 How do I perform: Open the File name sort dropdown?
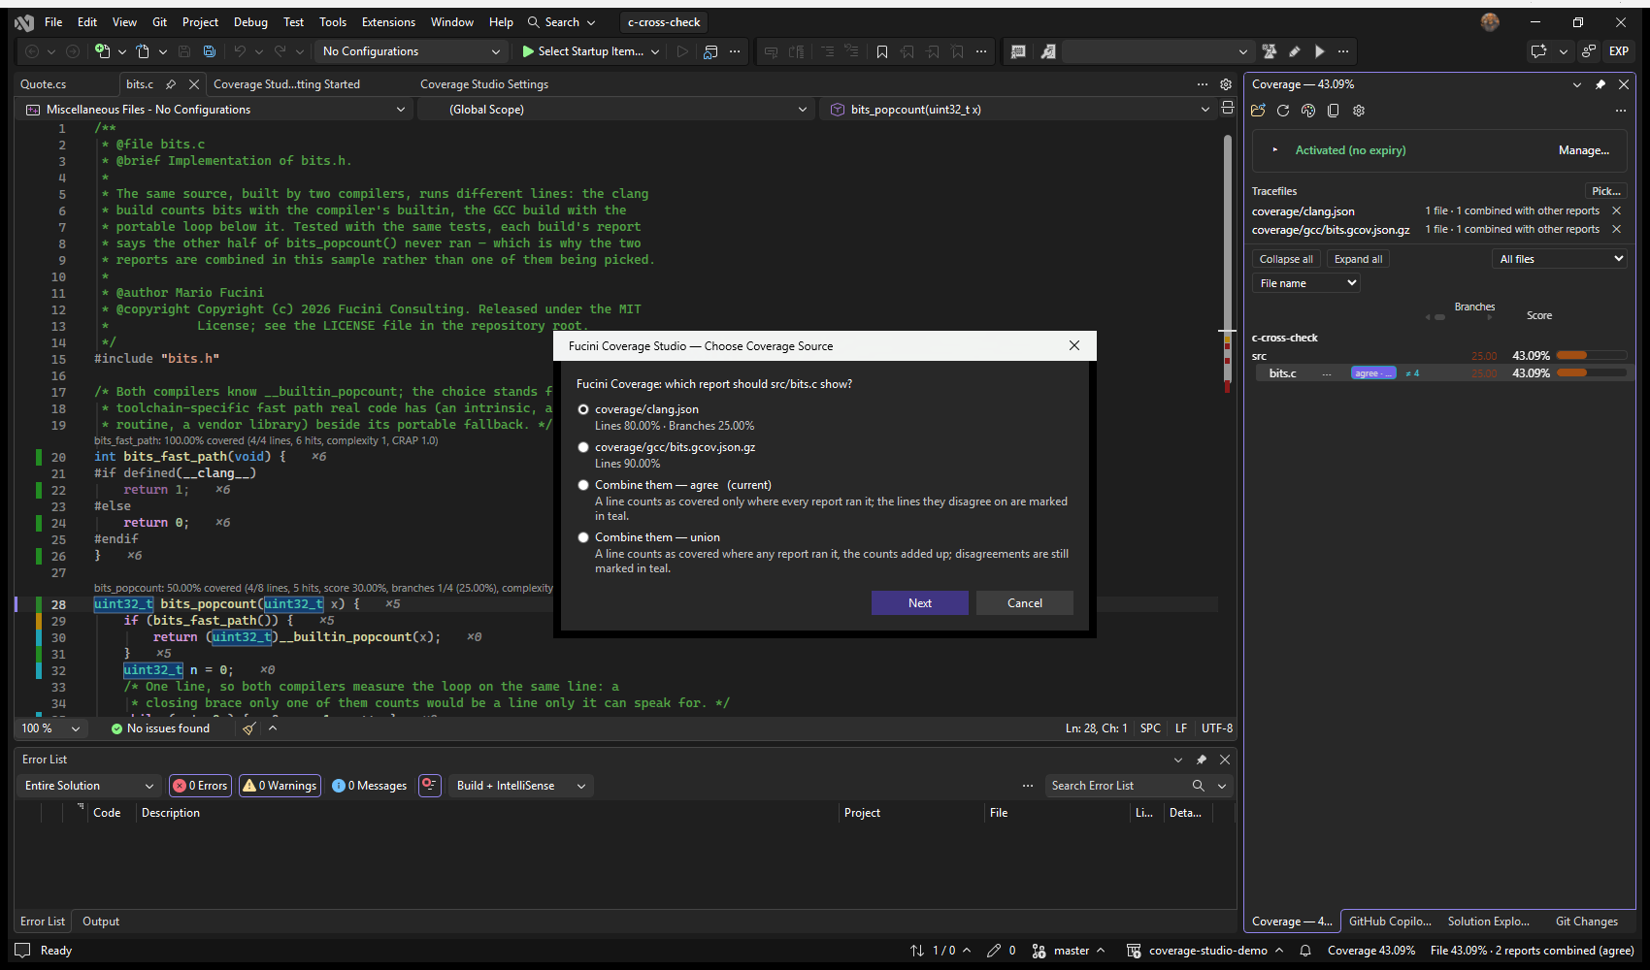pos(1305,283)
